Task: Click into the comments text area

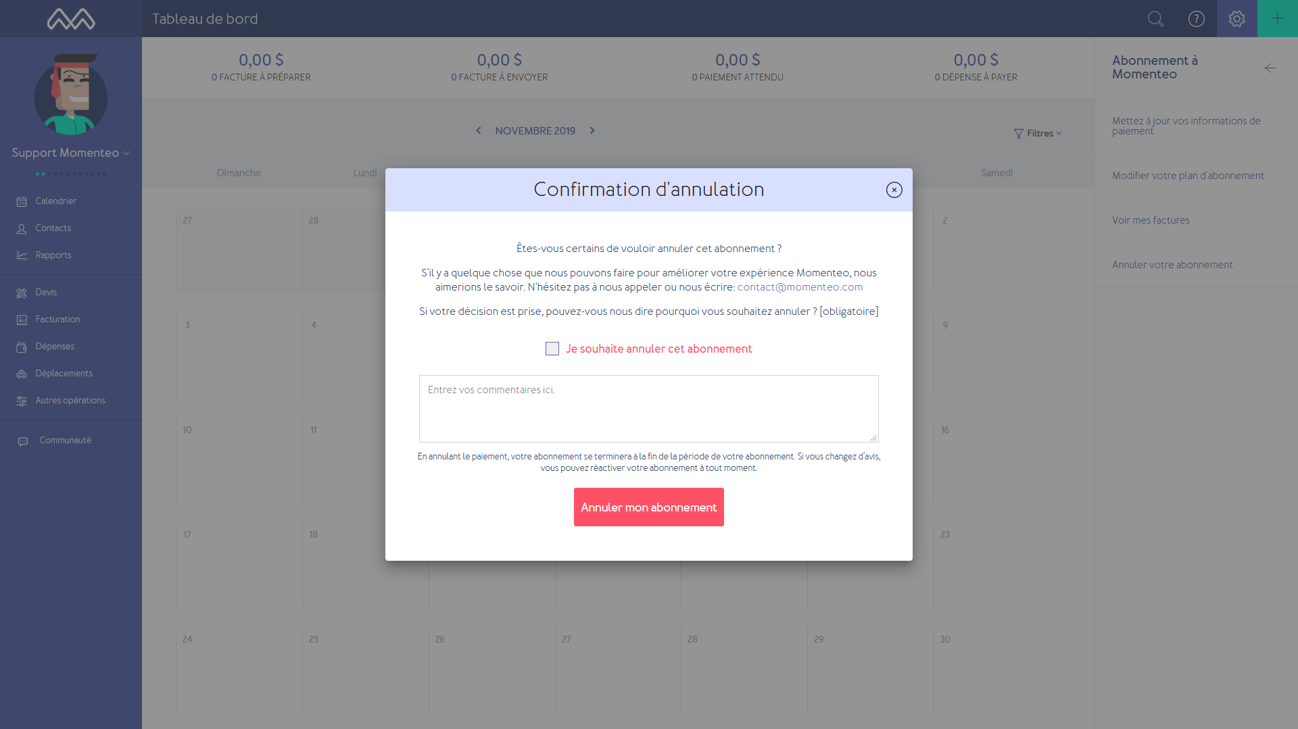Action: (x=648, y=408)
